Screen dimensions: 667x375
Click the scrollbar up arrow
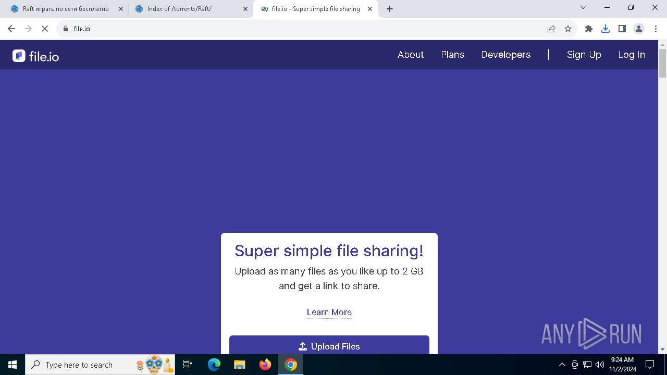(x=662, y=44)
